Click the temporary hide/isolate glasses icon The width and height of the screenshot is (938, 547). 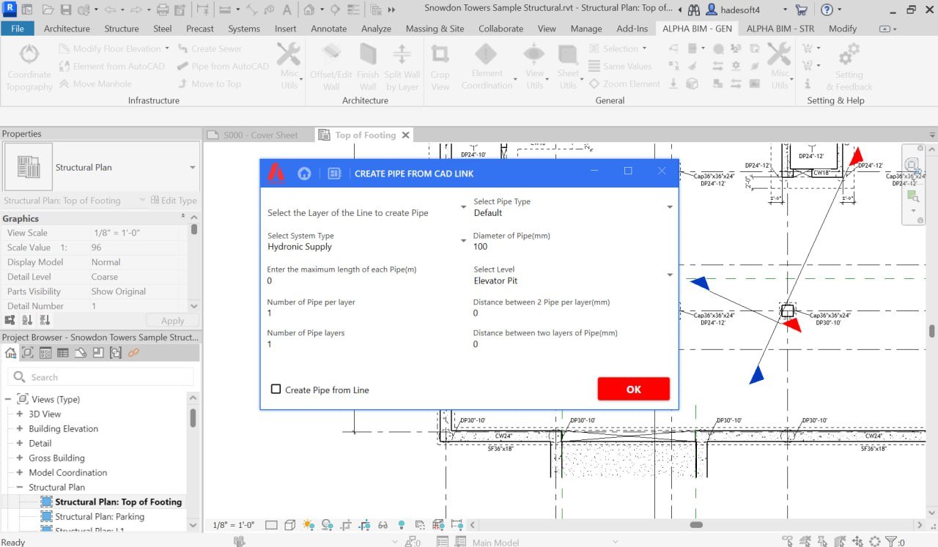(x=383, y=525)
